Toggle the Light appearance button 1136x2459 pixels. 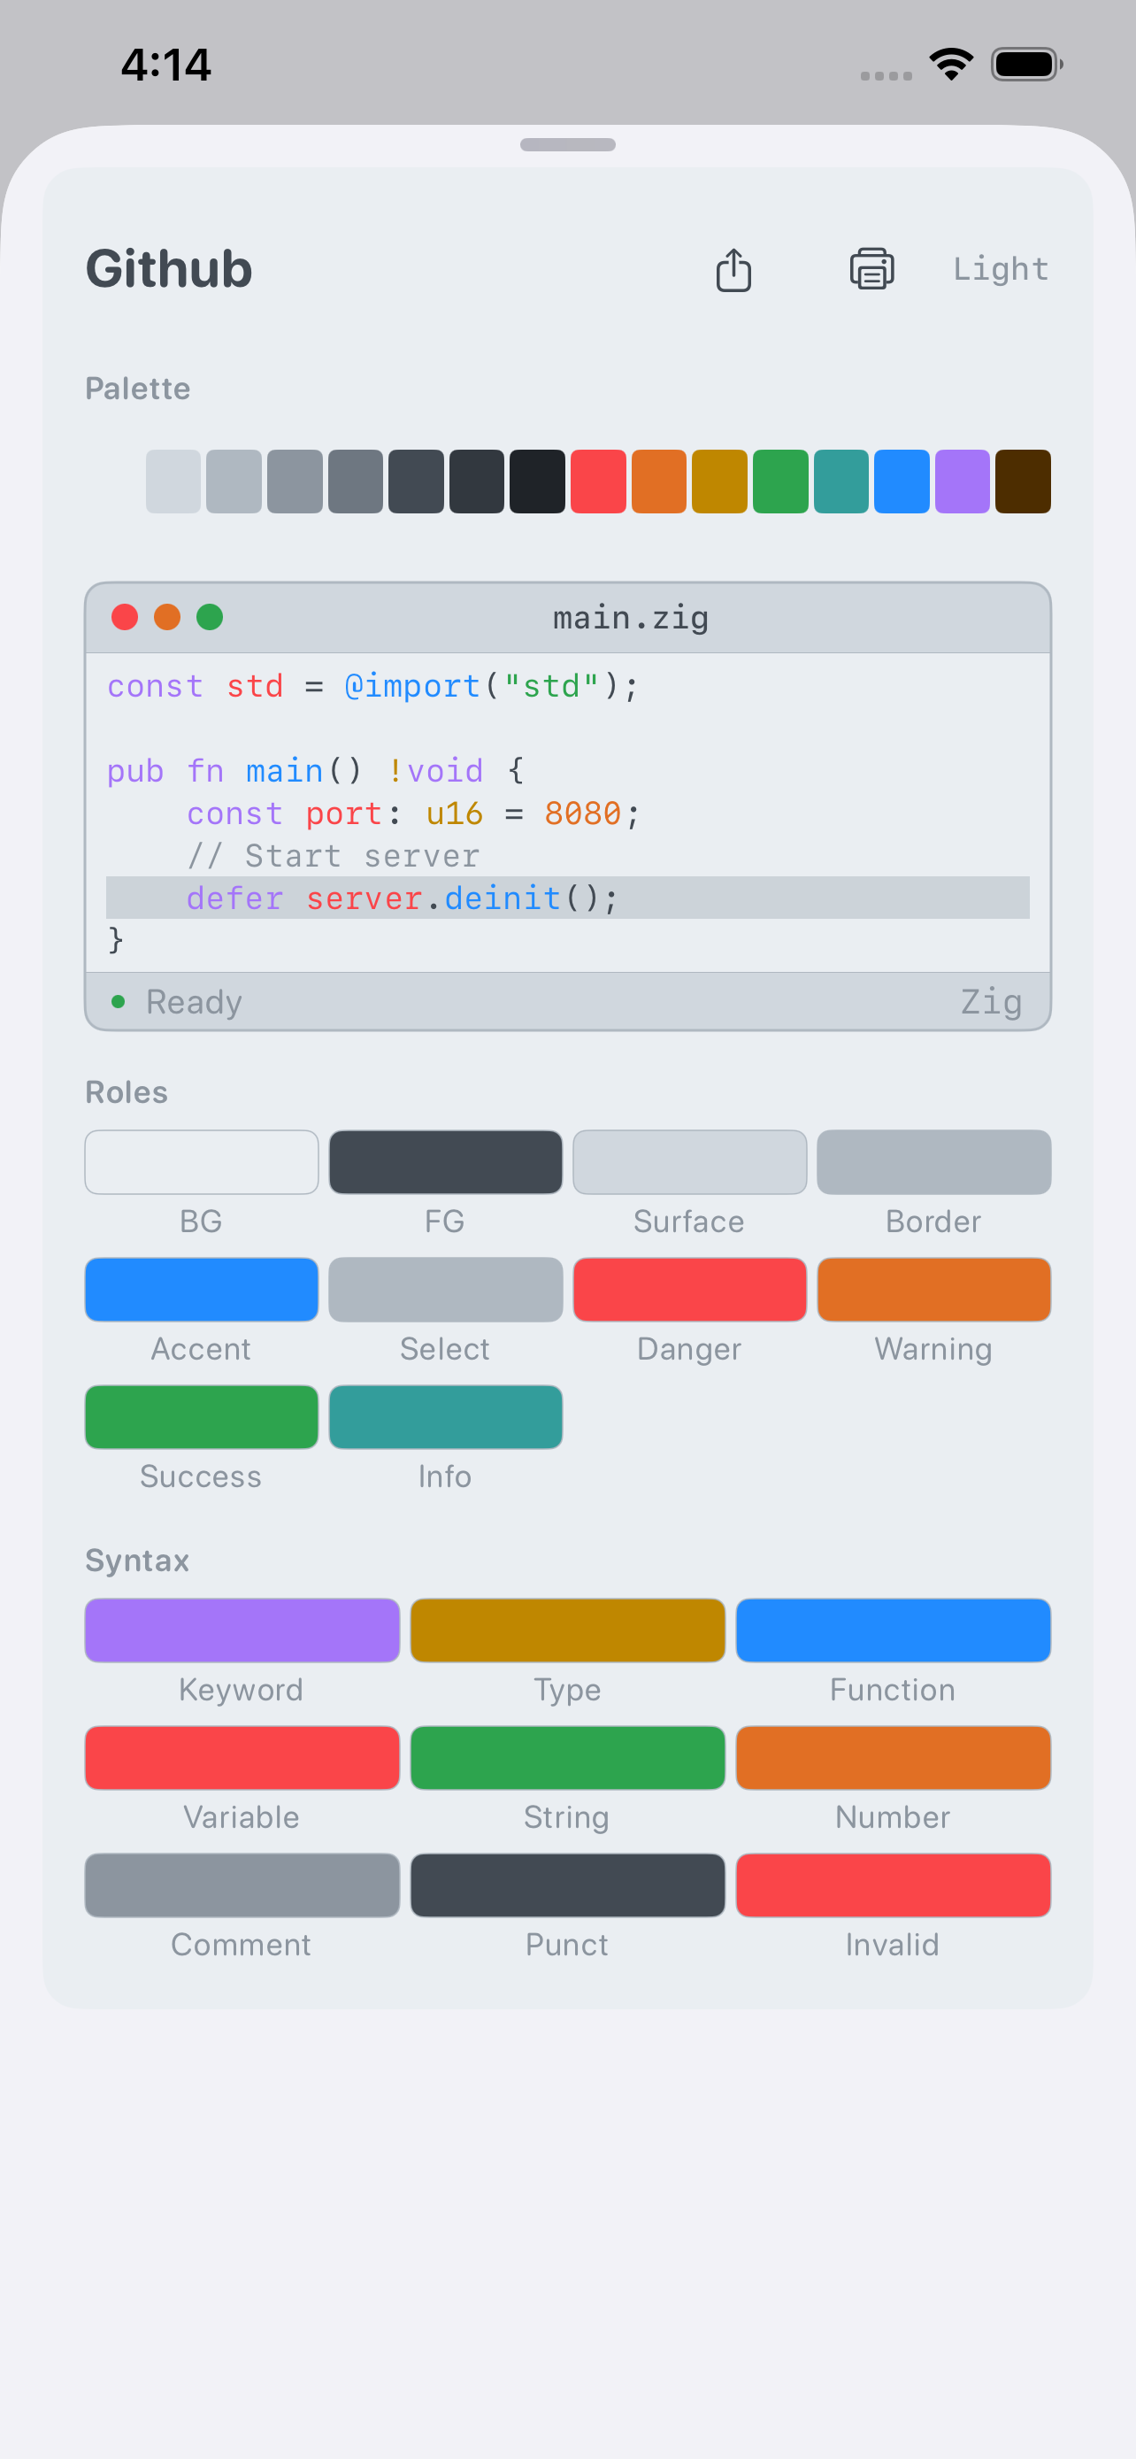(x=1001, y=269)
